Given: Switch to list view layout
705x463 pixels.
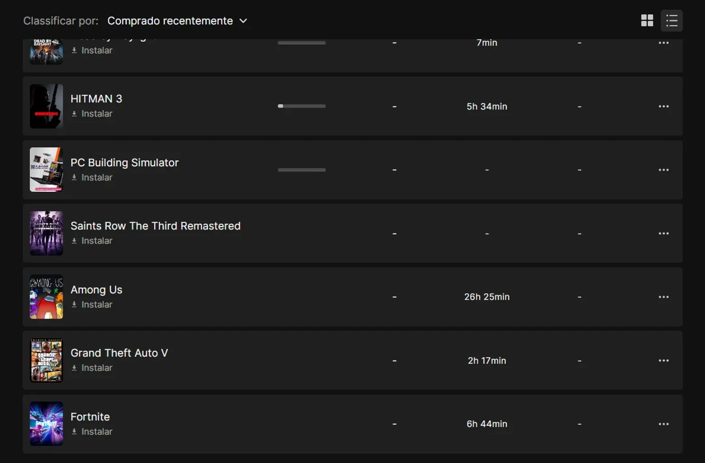Looking at the screenshot, I should click(672, 20).
